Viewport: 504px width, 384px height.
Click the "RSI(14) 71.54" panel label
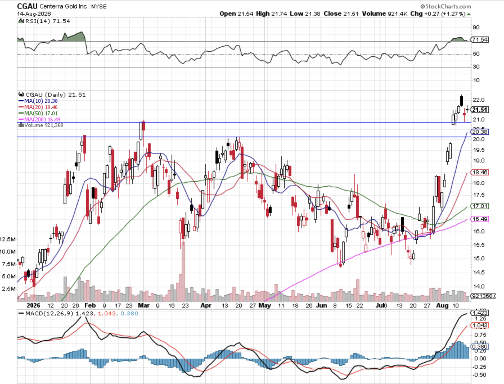pos(48,21)
